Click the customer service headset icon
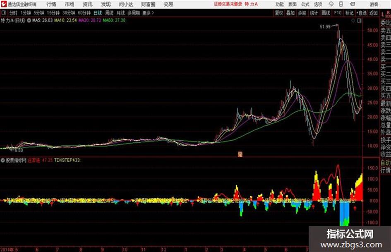The image size is (391, 252). pos(331,4)
